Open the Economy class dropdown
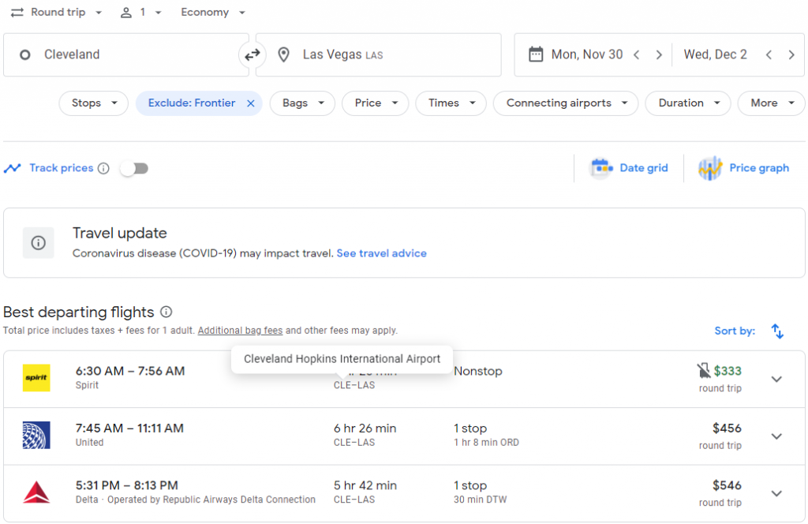The image size is (808, 524). point(213,13)
